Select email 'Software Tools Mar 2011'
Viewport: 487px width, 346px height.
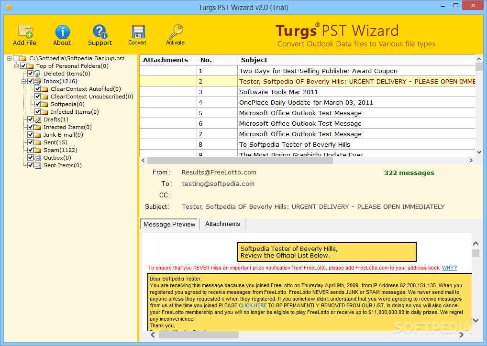pos(308,92)
